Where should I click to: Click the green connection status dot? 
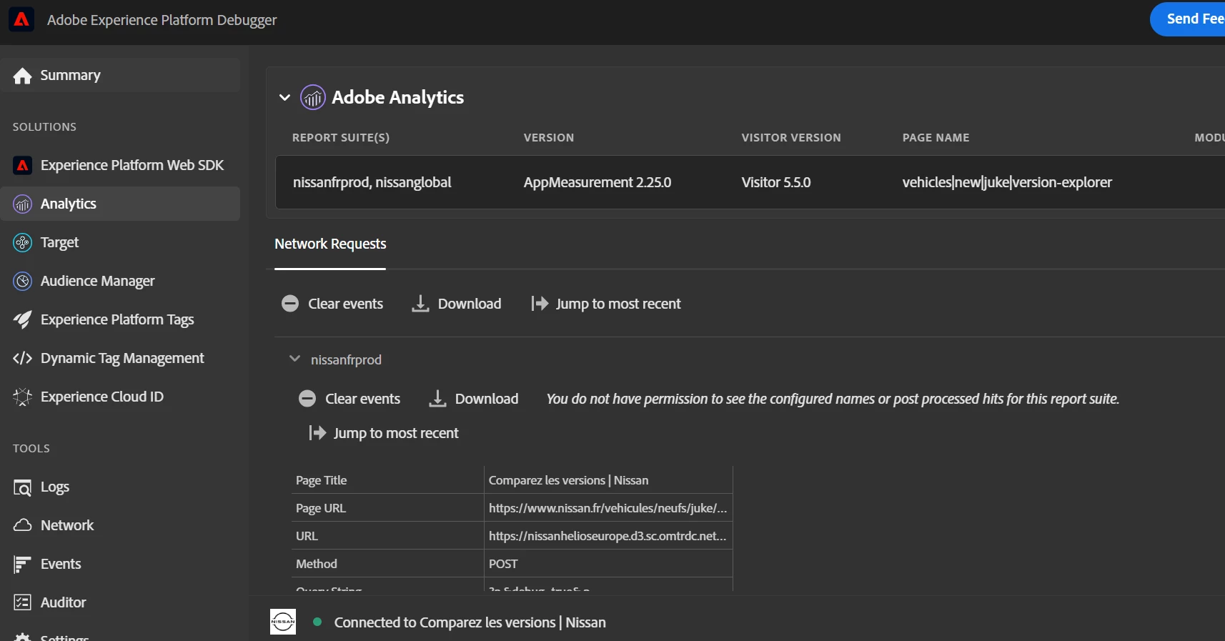tap(317, 622)
